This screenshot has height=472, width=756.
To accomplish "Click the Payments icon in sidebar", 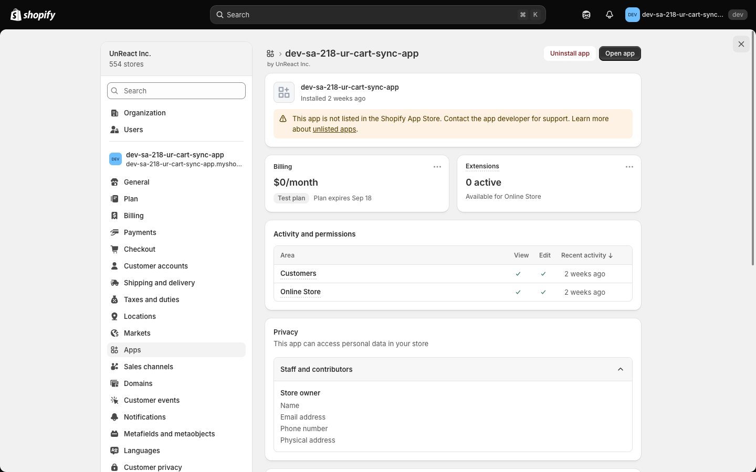I will (x=114, y=232).
